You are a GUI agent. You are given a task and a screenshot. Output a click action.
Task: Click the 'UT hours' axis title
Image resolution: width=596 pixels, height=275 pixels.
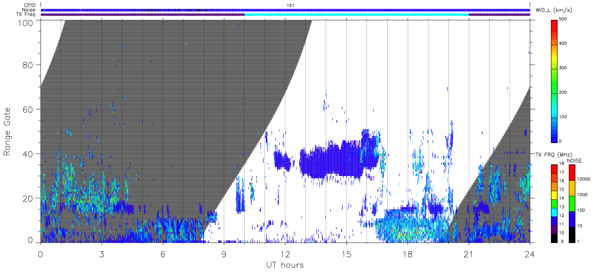coord(284,265)
